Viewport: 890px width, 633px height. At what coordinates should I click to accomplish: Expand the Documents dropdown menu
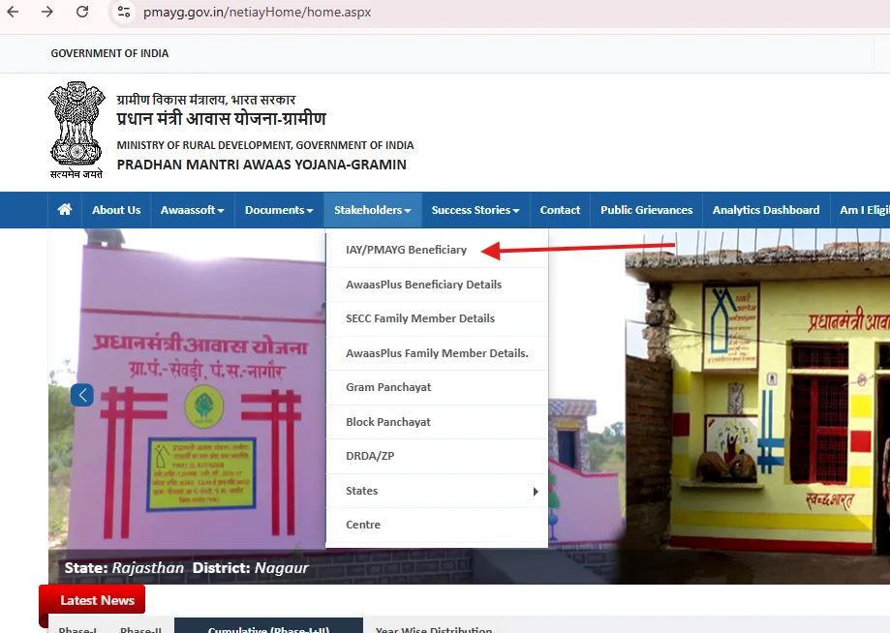[x=279, y=210]
